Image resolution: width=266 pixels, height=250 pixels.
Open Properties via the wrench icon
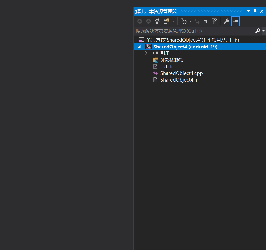226,21
